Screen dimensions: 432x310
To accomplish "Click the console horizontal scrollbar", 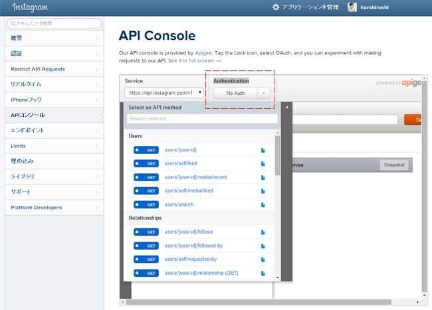I will click(x=259, y=302).
